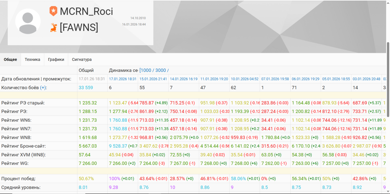Image resolution: width=390 pixels, height=194 pixels.
Task: Select the Общий column header
Action: point(86,70)
